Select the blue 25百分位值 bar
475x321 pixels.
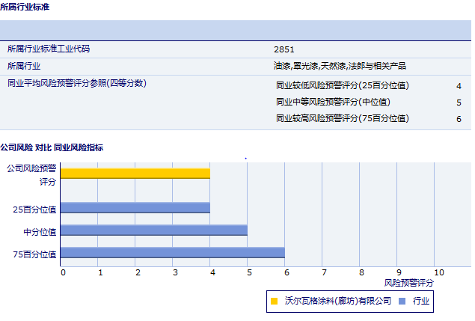135,208
